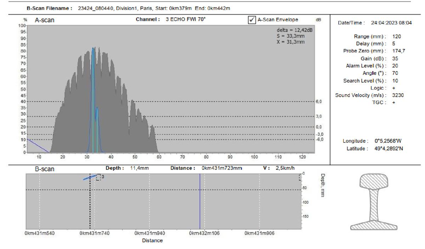
Task: Click the 6,0 dB threshold label
Action: pos(318,102)
